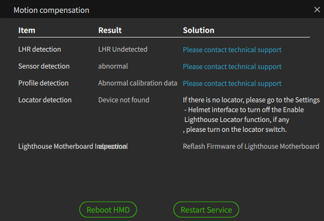
Task: Click the Motion compensation title text
Action: (x=51, y=11)
